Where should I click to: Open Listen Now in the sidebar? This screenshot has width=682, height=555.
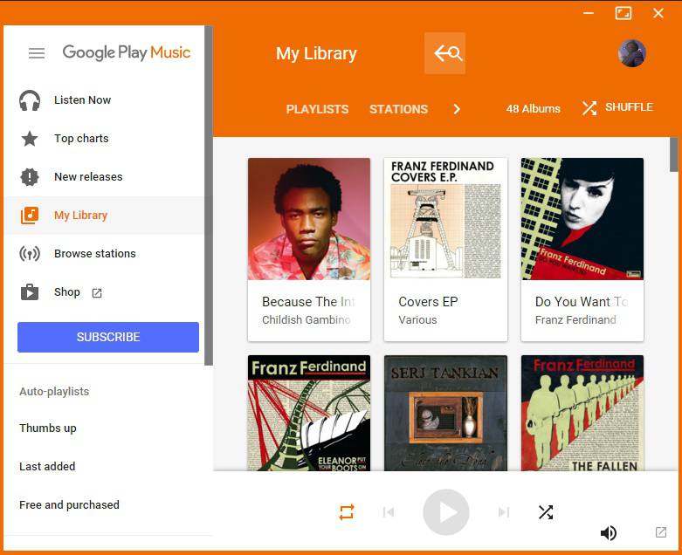point(82,100)
